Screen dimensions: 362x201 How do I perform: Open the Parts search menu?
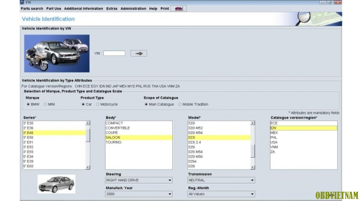point(32,9)
